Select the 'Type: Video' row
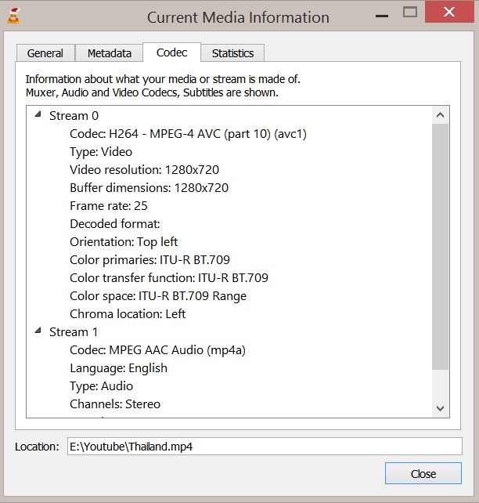The height and width of the screenshot is (503, 479). tap(101, 152)
